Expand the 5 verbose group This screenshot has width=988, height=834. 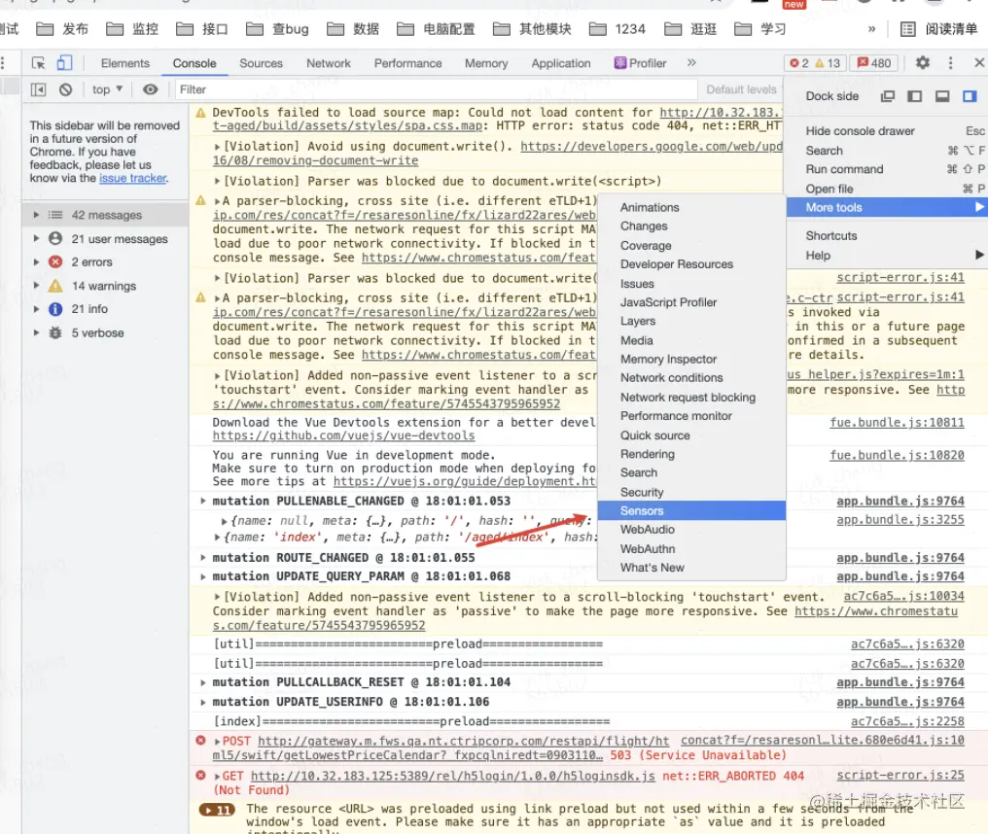point(37,332)
